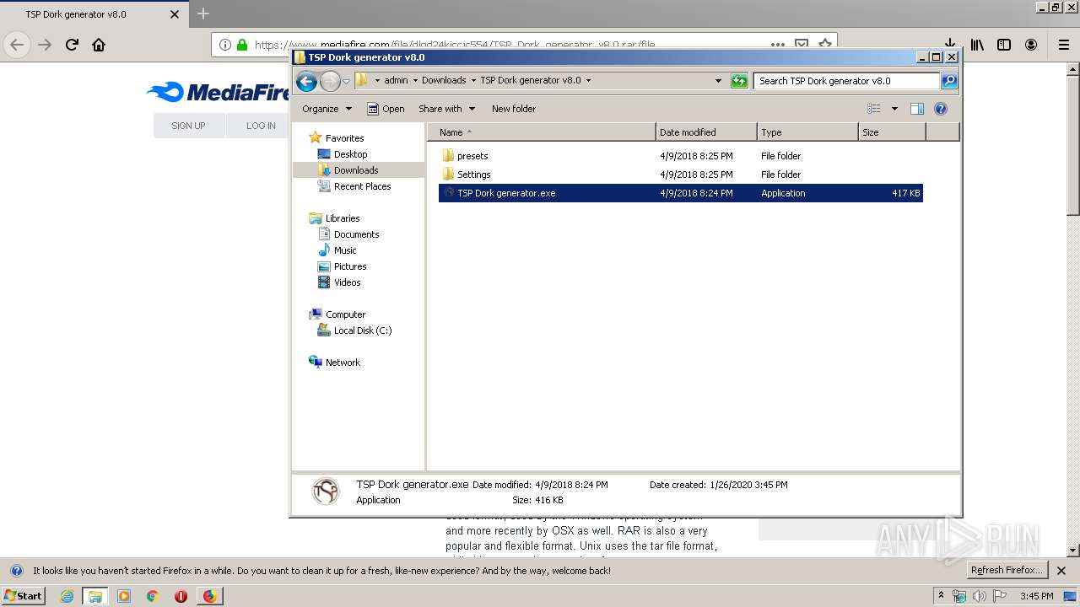Expand previous locations address dropdown
This screenshot has width=1080, height=607.
(x=718, y=81)
